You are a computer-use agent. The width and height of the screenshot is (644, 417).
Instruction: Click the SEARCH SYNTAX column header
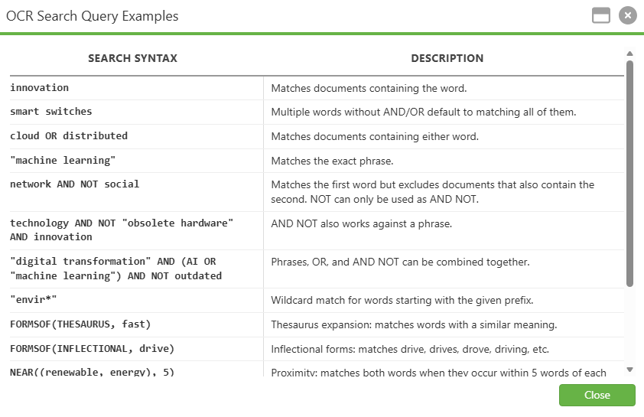132,58
